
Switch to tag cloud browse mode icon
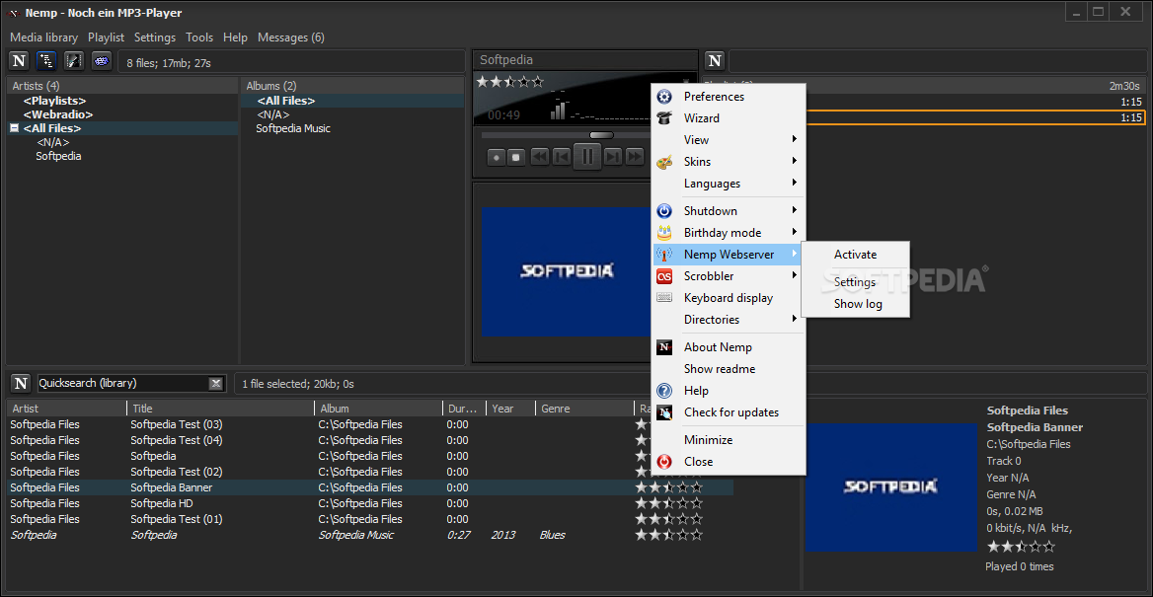pos(102,61)
